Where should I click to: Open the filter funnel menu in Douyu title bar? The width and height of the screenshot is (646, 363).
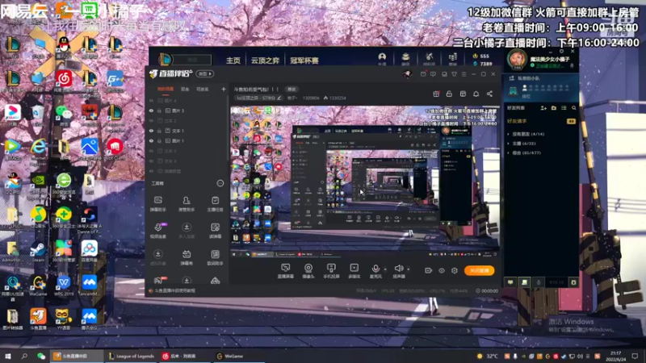click(454, 74)
